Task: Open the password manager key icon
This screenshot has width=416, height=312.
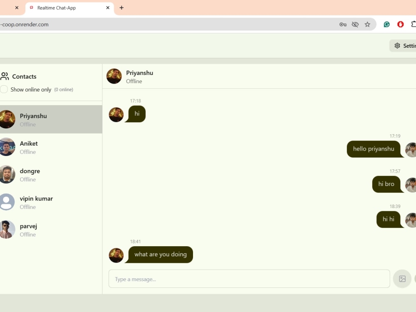Action: point(343,25)
